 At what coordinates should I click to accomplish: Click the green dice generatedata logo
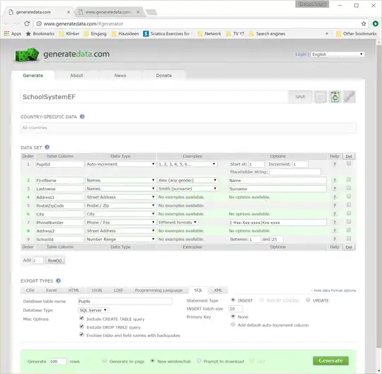[27, 54]
